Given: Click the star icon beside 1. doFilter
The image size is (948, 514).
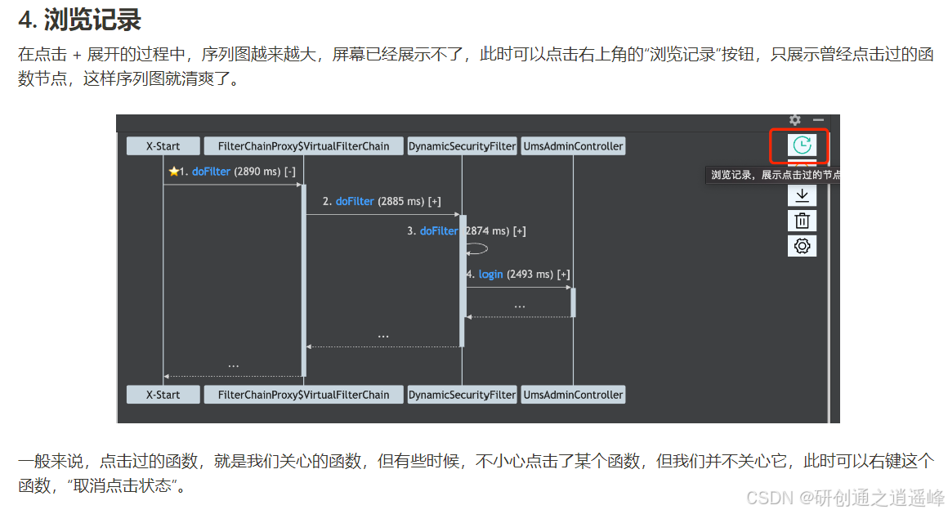Looking at the screenshot, I should (173, 171).
